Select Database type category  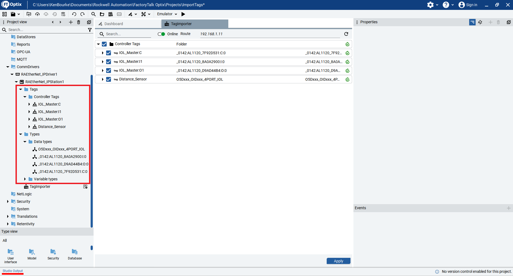click(x=75, y=254)
